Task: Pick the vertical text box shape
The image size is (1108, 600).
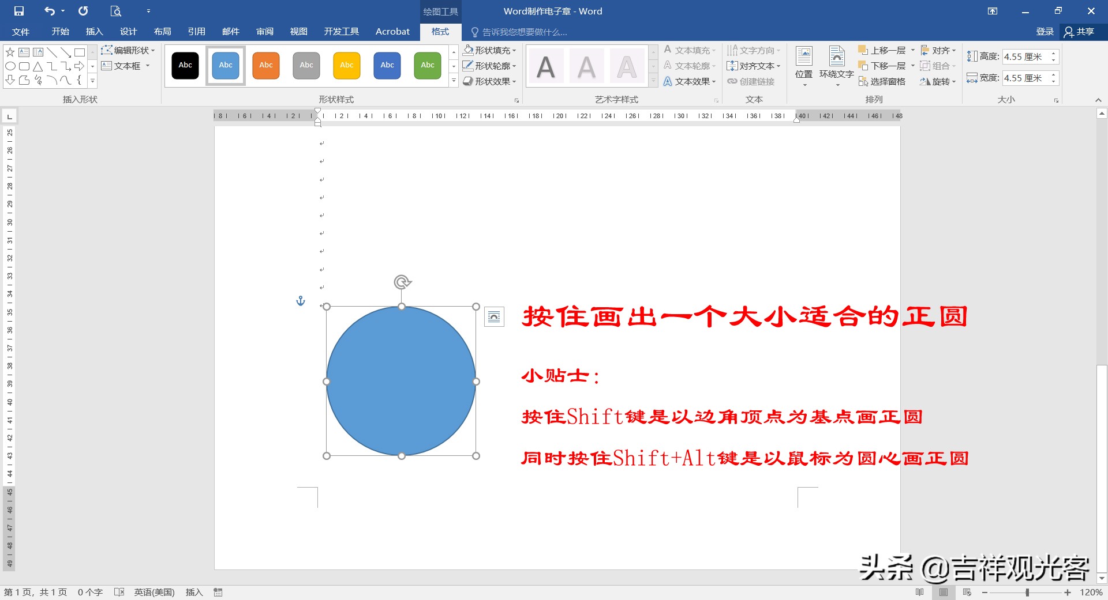Action: coord(38,52)
